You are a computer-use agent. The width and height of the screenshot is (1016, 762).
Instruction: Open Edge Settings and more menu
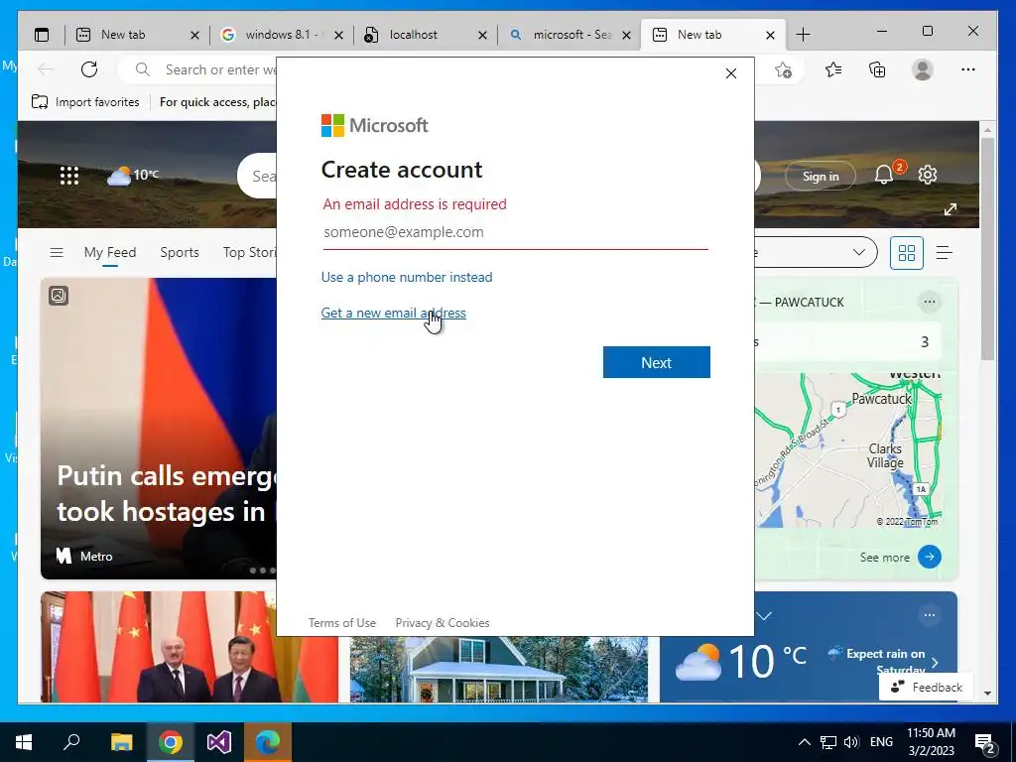coord(968,69)
